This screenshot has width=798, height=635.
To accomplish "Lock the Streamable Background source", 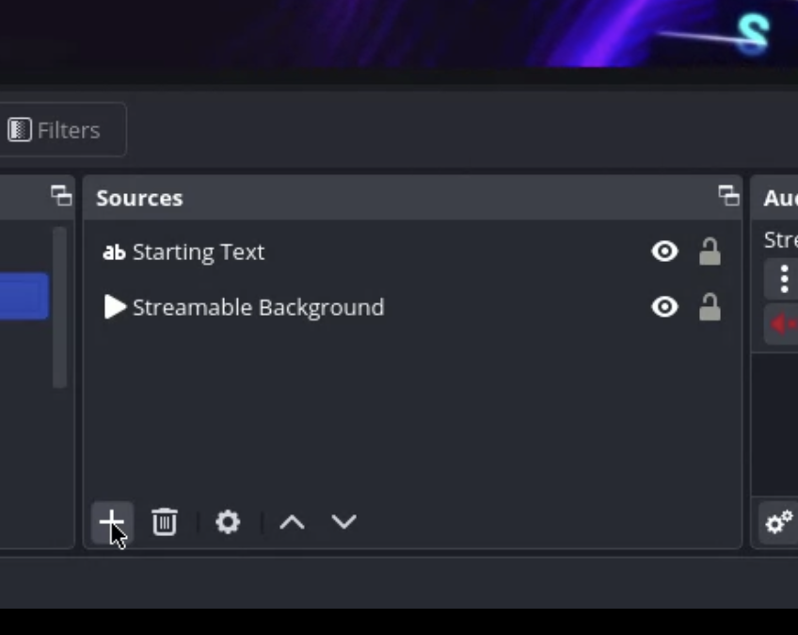I will coord(710,307).
